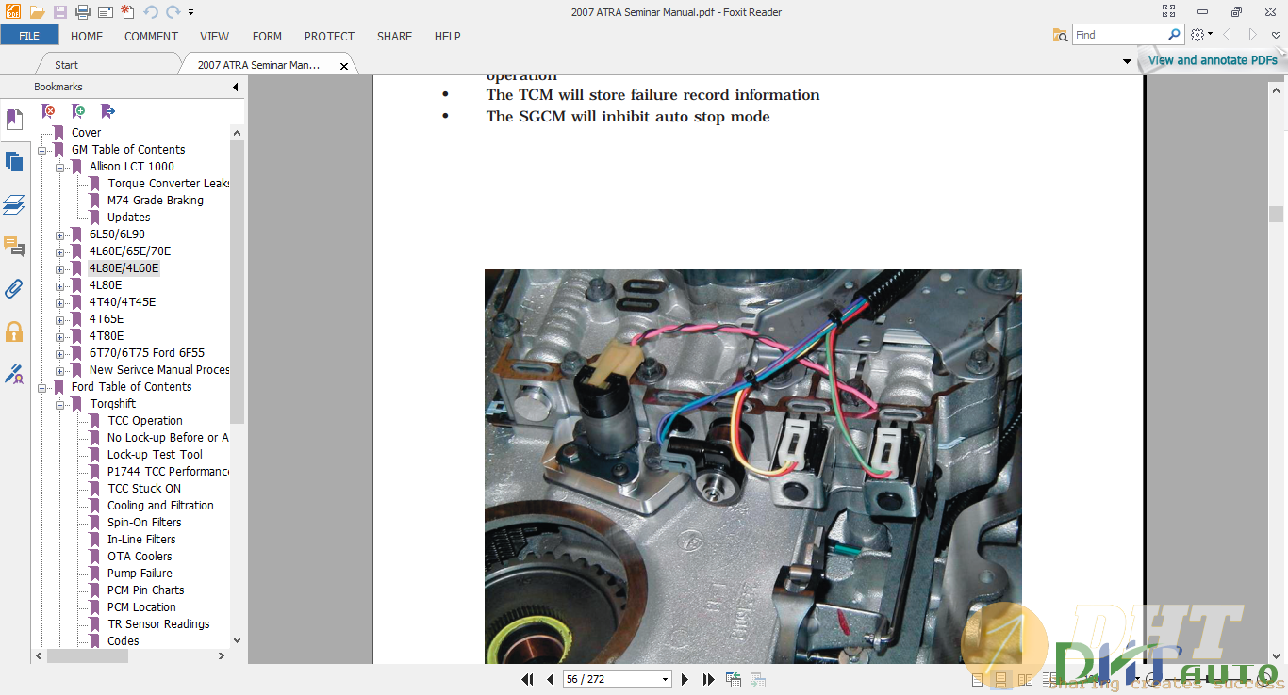This screenshot has width=1288, height=695.
Task: Expand the 4L60E/65E/70E bookmark node
Action: pyautogui.click(x=60, y=251)
